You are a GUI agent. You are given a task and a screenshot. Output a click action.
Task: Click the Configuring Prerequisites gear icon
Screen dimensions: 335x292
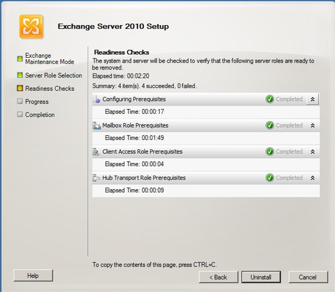click(x=97, y=99)
